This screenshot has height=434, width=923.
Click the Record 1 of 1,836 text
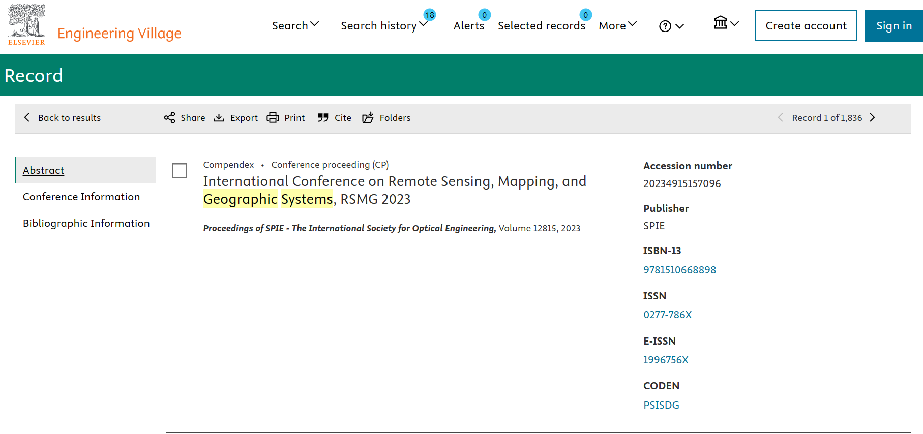tap(827, 118)
